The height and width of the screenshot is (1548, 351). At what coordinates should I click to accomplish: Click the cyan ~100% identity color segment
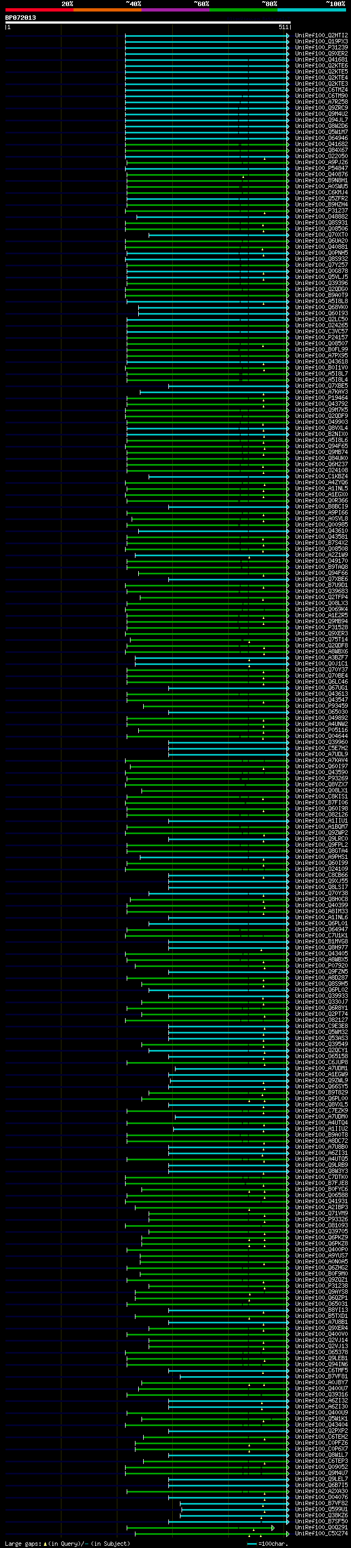pyautogui.click(x=312, y=10)
